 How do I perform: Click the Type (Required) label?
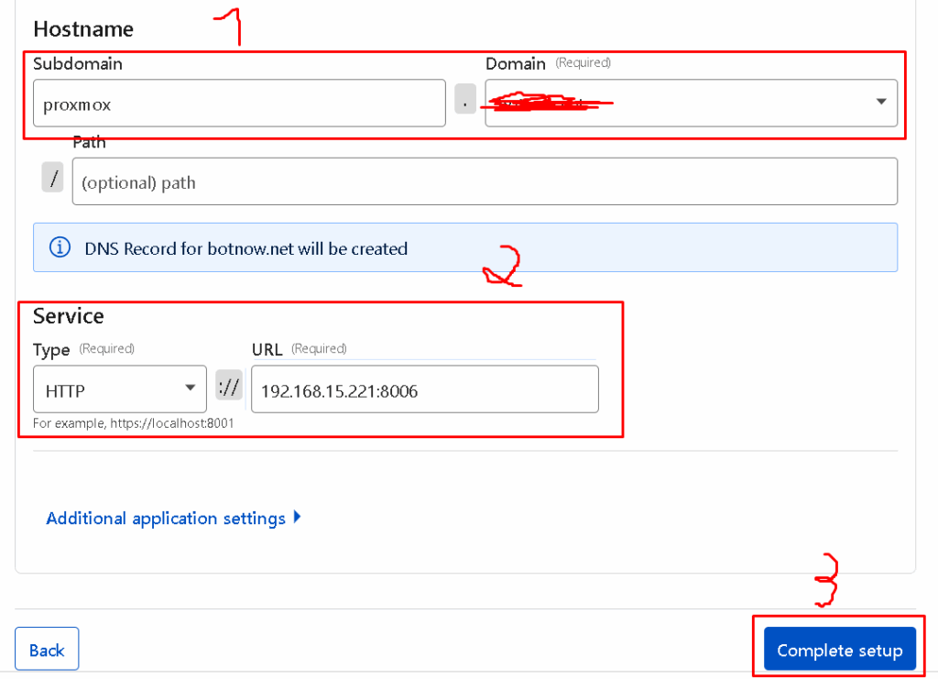pyautogui.click(x=83, y=349)
